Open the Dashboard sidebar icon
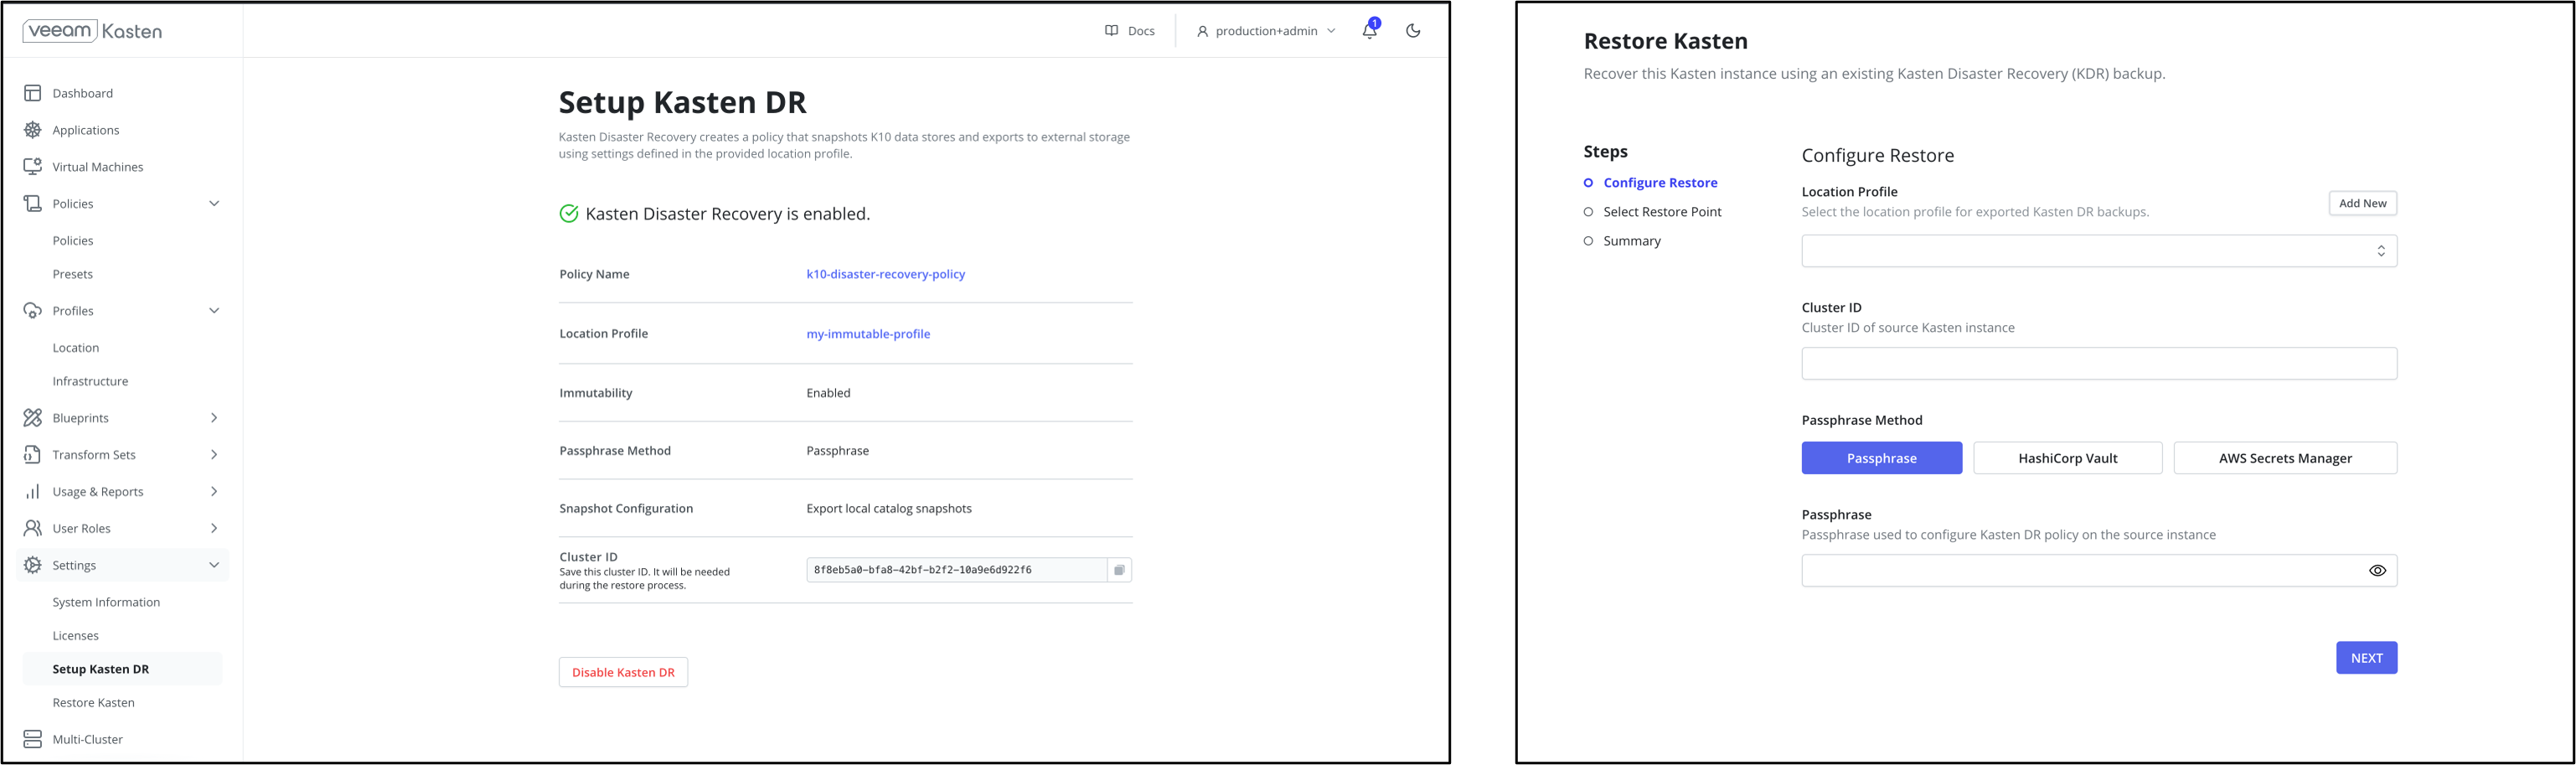This screenshot has height=765, width=2576. point(33,93)
